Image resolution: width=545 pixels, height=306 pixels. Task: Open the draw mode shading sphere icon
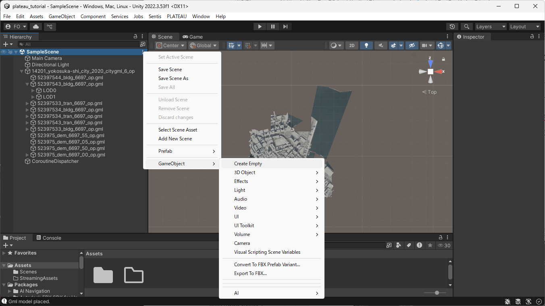coord(334,45)
